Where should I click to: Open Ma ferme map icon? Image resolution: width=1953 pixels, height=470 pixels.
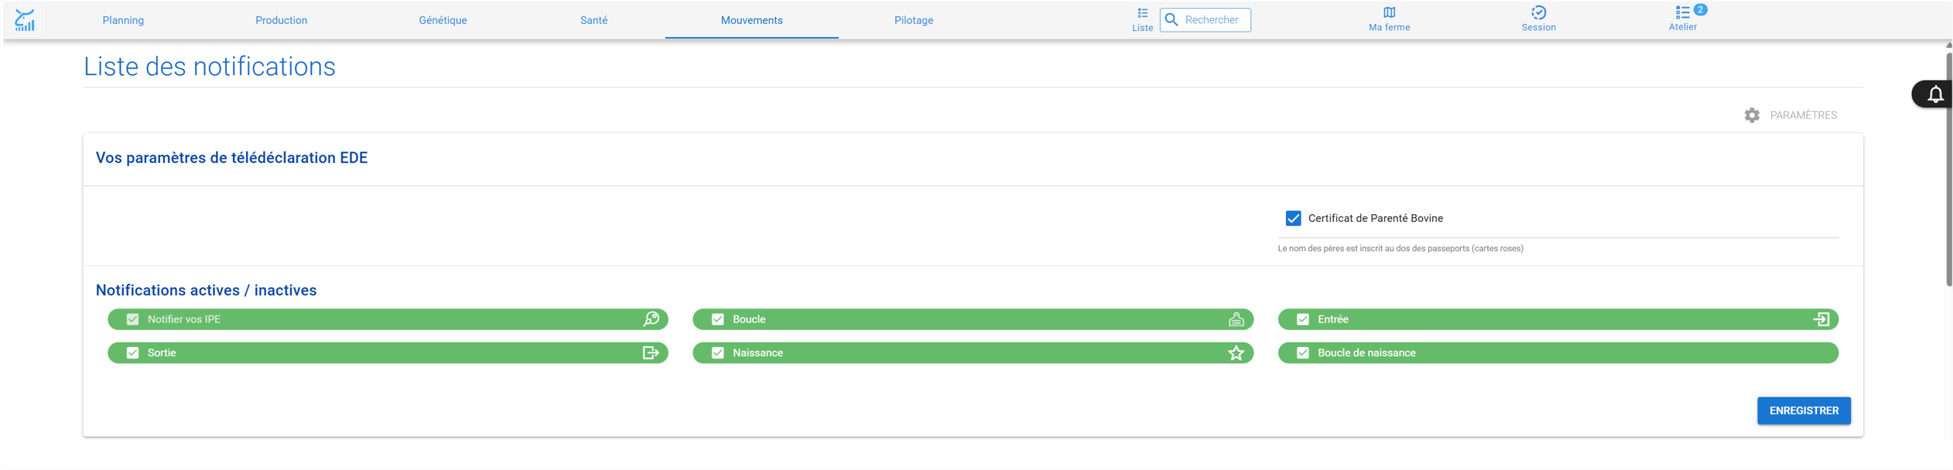point(1389,12)
